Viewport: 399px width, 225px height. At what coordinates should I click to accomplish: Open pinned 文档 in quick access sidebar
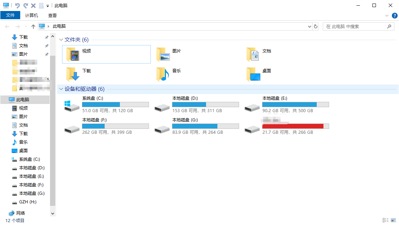point(23,46)
